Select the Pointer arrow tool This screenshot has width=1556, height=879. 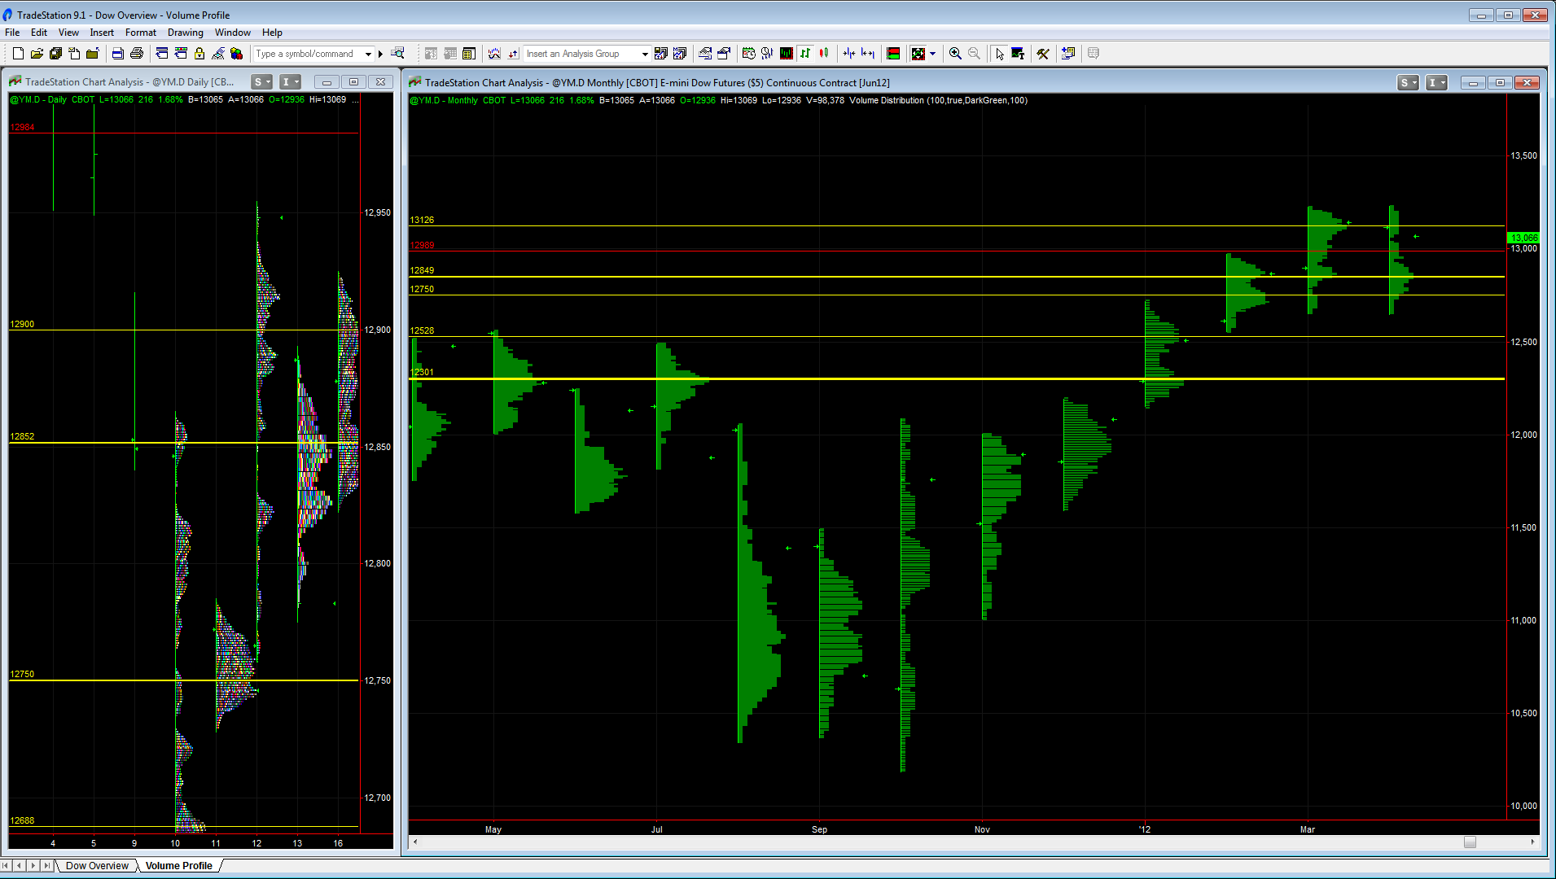(999, 54)
